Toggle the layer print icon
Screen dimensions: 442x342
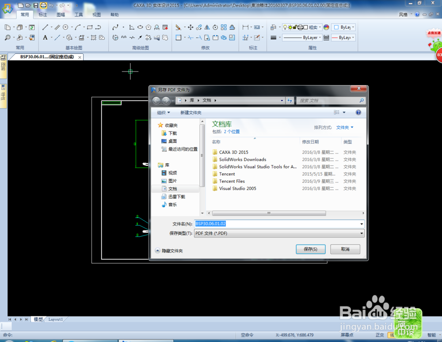(301, 27)
